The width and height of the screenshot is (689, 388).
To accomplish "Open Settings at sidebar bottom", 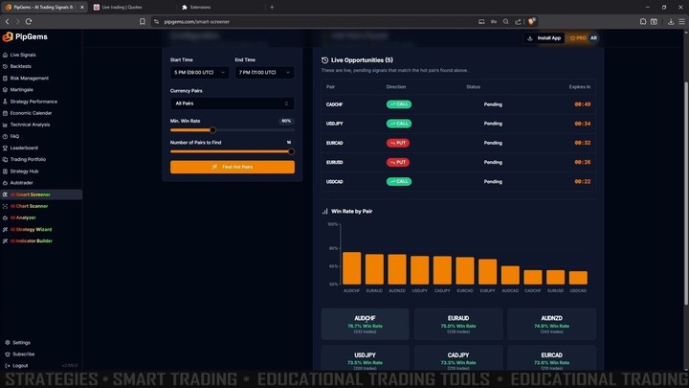I will pos(21,342).
